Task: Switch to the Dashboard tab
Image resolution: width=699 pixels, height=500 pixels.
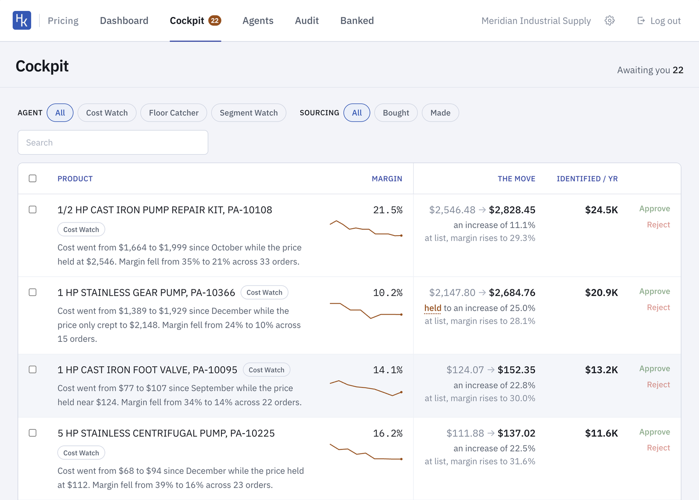Action: coord(124,21)
